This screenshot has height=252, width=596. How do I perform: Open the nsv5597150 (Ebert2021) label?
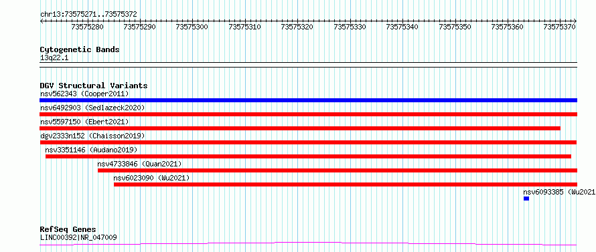84,122
